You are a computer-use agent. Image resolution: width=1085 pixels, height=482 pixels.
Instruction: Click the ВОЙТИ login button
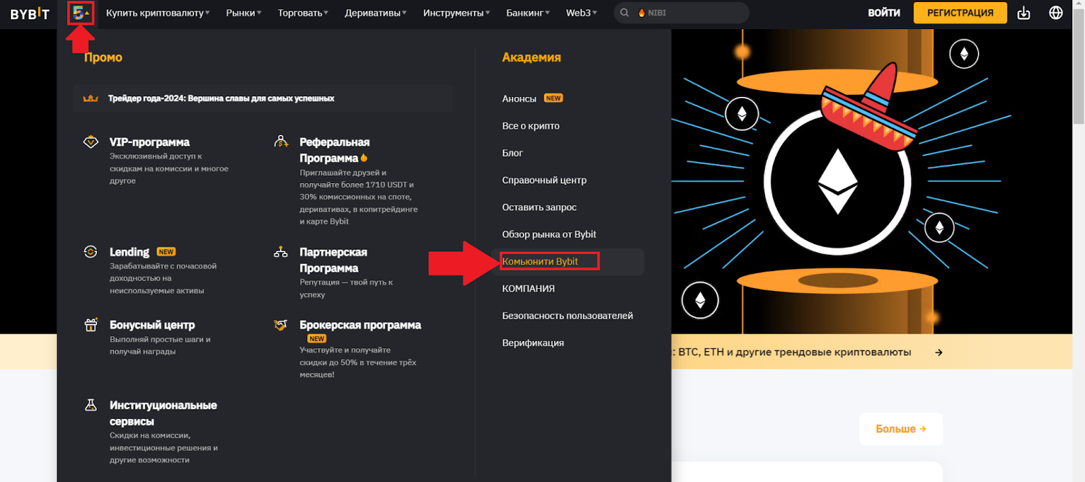[x=884, y=13]
